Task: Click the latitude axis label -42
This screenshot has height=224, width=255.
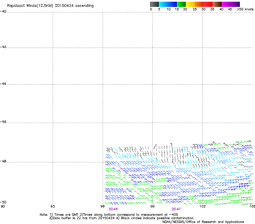Action: [3, 47]
